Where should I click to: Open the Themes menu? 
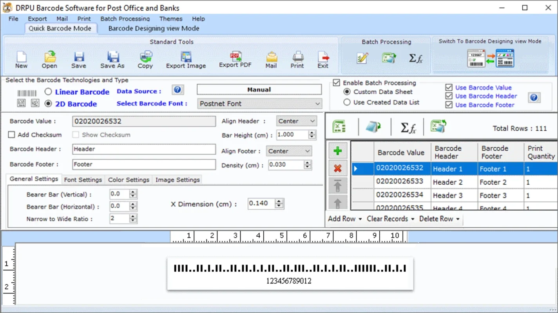point(171,18)
